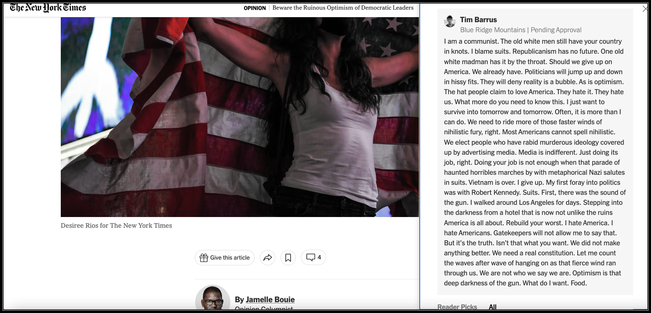This screenshot has width=651, height=313.
Task: Click the OPINION section label
Action: [255, 8]
